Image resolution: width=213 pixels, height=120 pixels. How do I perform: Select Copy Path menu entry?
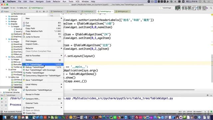click(43, 28)
